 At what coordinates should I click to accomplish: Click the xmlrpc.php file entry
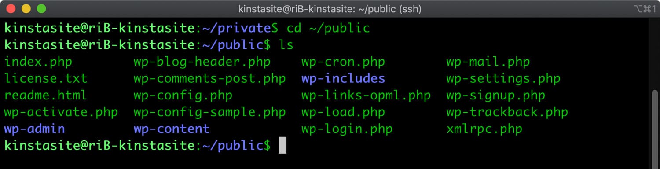coord(484,129)
